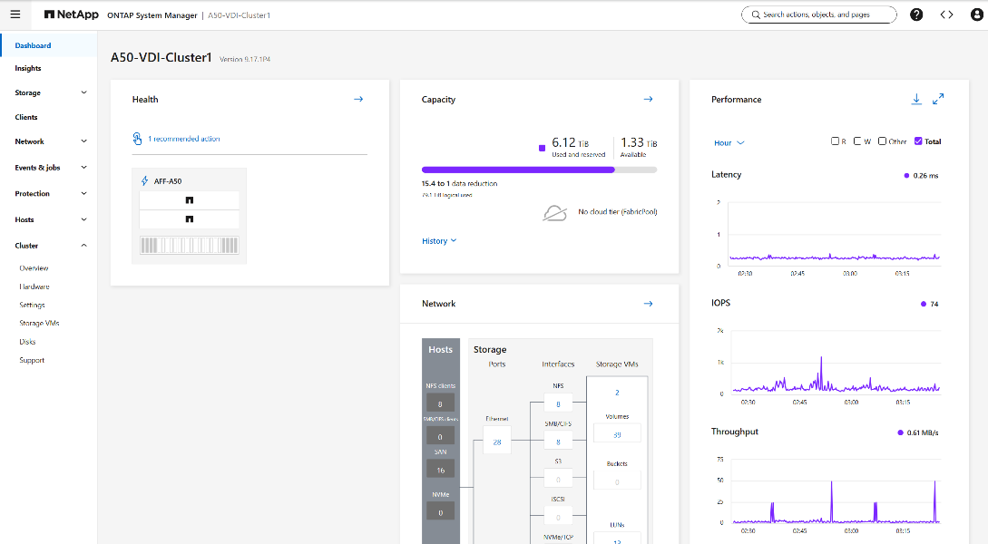The height and width of the screenshot is (544, 988).
Task: Click the NetApp logo
Action: [71, 15]
